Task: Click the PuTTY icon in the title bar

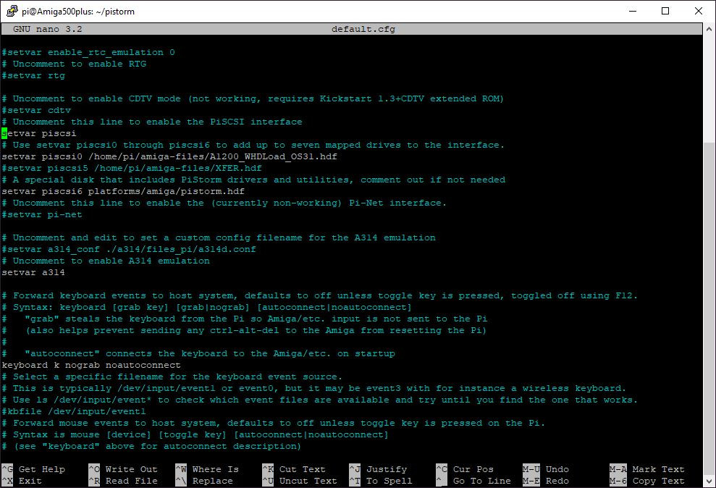Action: [x=12, y=11]
